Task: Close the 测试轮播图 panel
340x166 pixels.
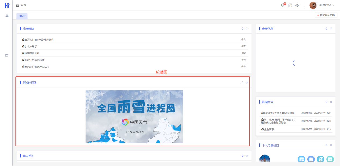Action: (247, 82)
